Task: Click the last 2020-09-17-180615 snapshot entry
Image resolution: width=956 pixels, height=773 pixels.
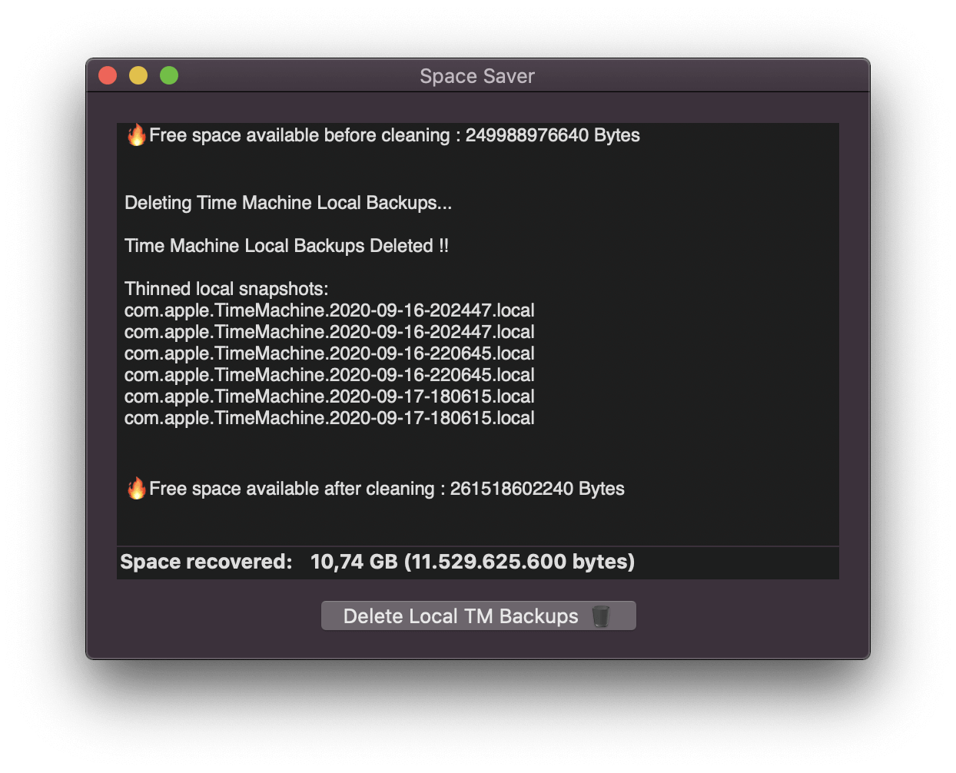Action: click(x=329, y=418)
